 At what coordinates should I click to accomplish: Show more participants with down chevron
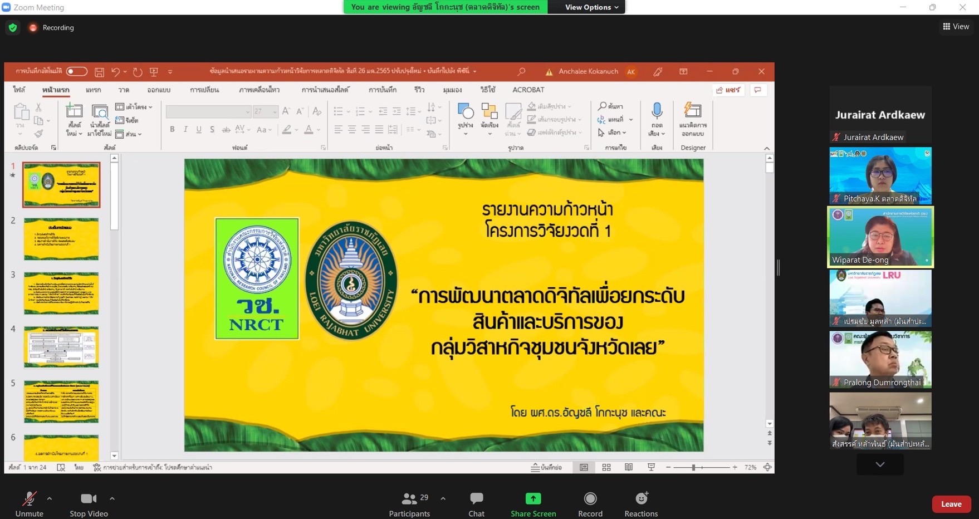pos(880,464)
